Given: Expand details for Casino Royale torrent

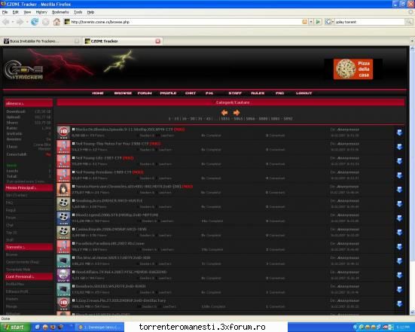Looking at the screenshot, I should click(73, 230).
